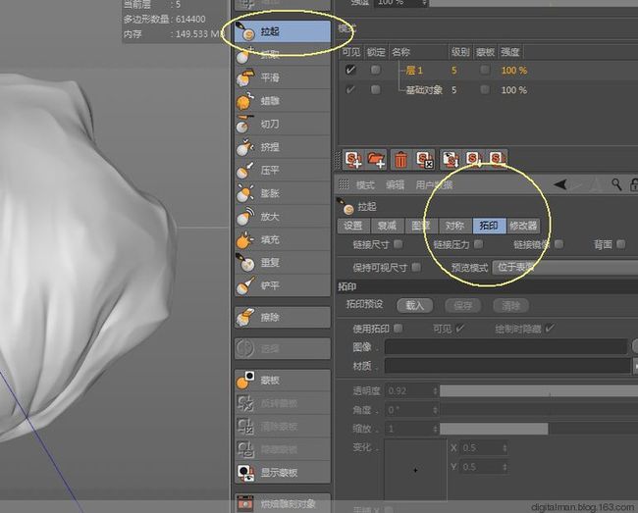Viewport: 638px width, 513px height.
Task: Uncheck the 可见 option in 拓印 section
Action: [460, 328]
